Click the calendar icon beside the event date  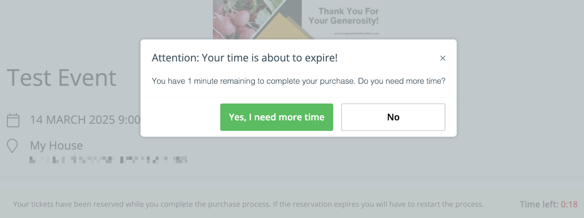13,120
